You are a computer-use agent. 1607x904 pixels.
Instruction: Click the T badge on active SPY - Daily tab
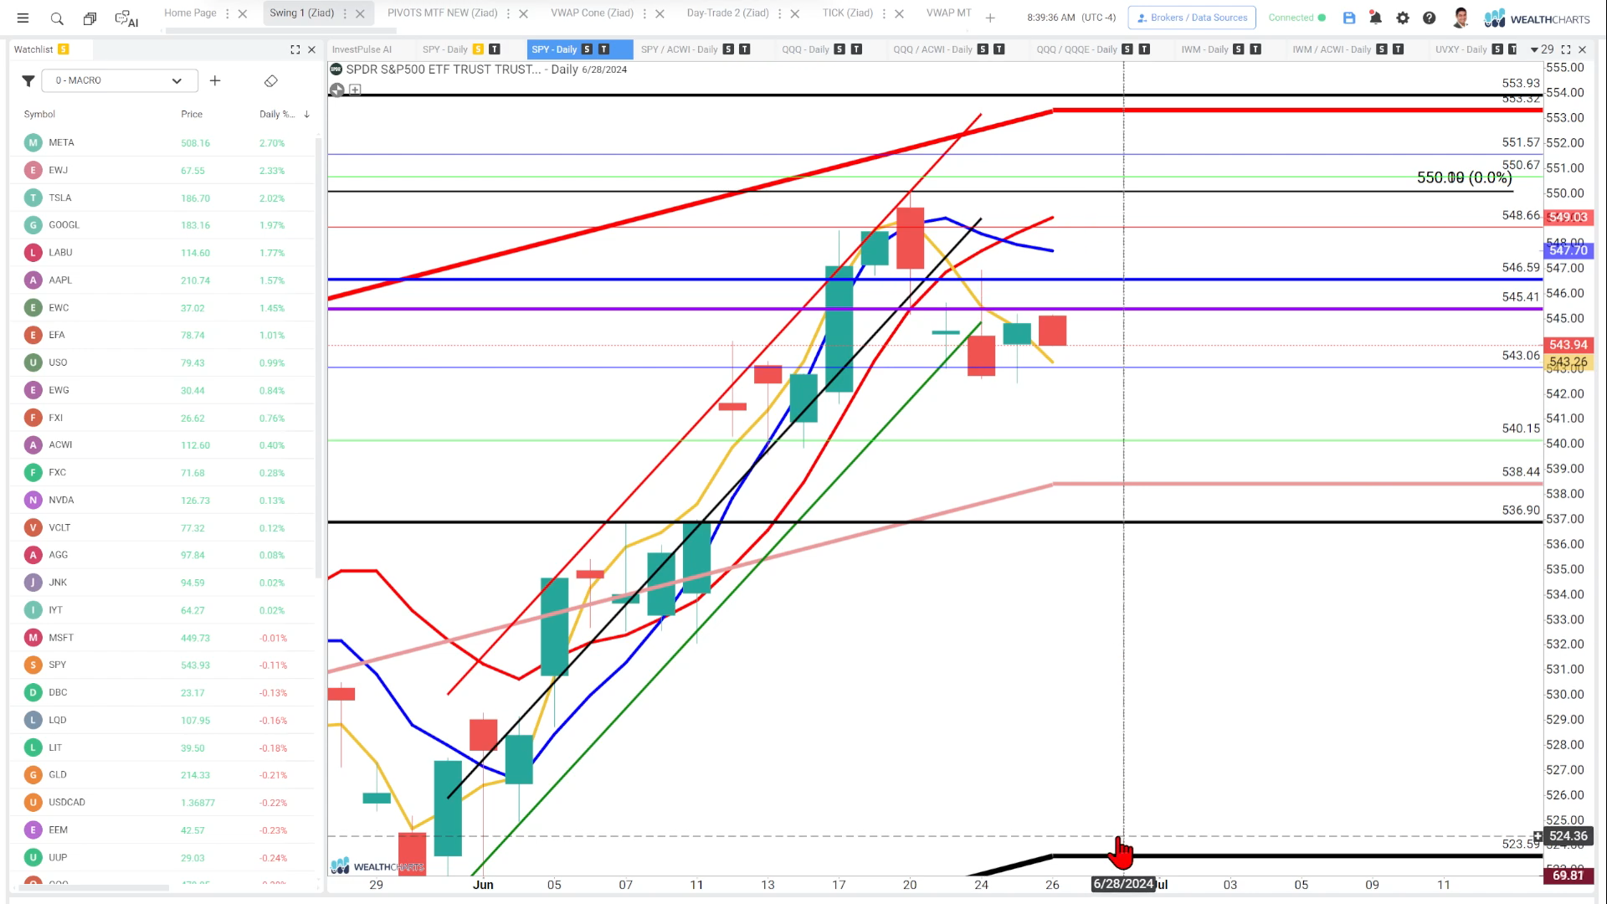point(603,49)
